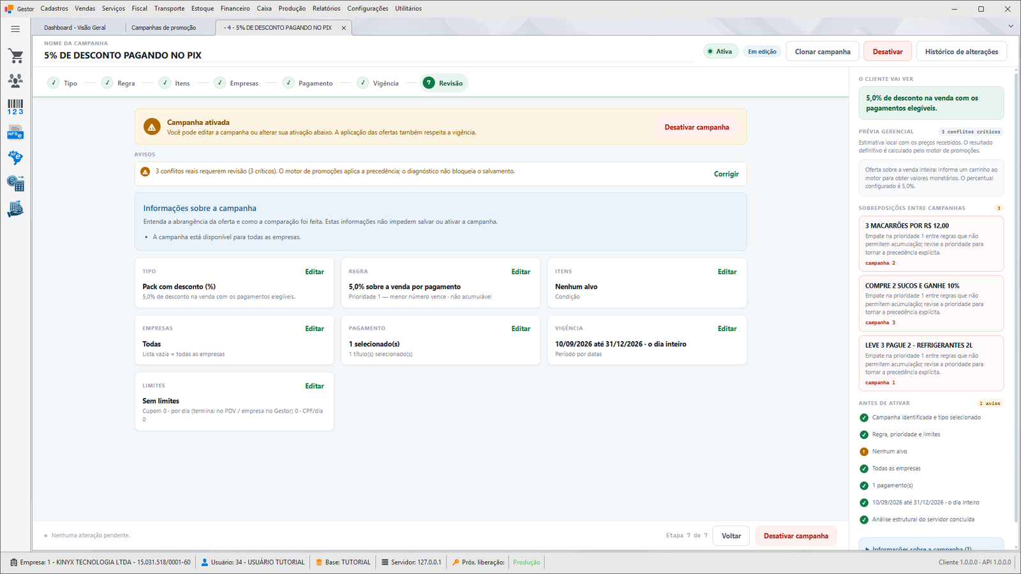Click the Gestor app logo icon
1021x574 pixels.
pos(9,9)
